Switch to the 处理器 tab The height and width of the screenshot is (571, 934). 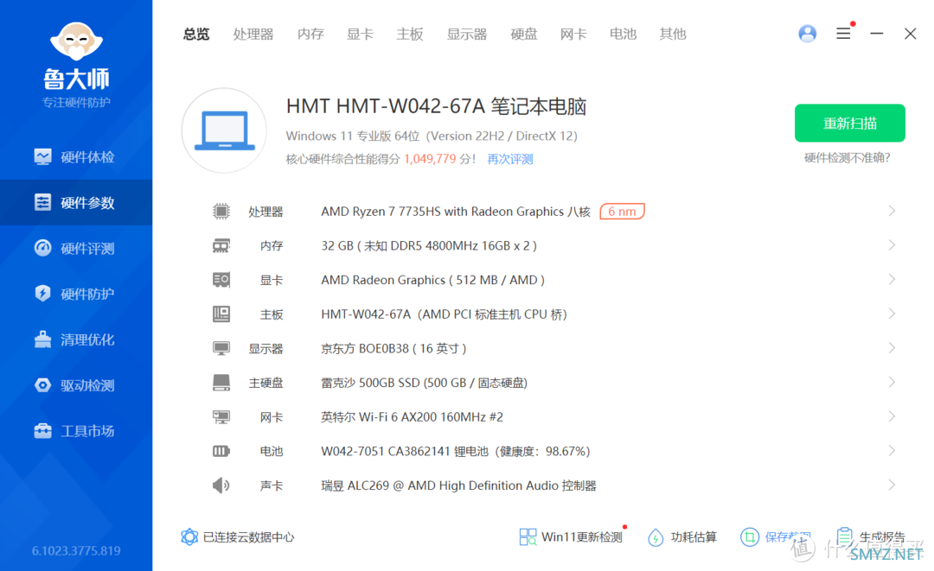coord(253,35)
